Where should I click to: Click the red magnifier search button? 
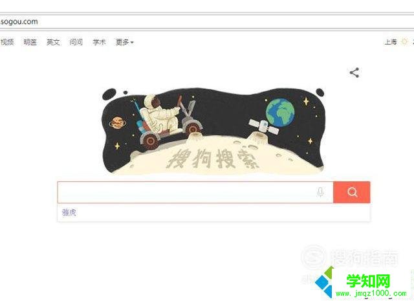(x=351, y=192)
